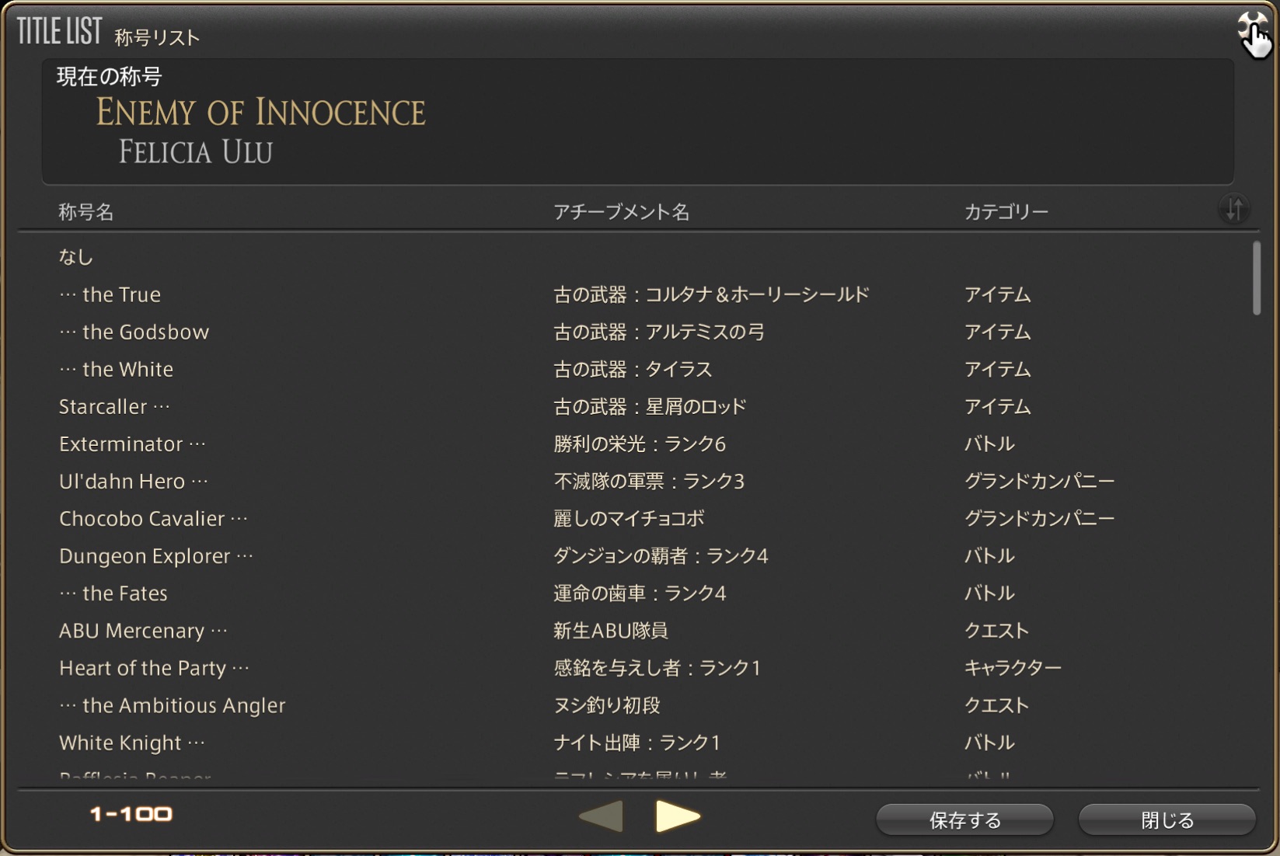This screenshot has height=856, width=1280.
Task: Click the 称号名 column header
Action: pos(86,211)
